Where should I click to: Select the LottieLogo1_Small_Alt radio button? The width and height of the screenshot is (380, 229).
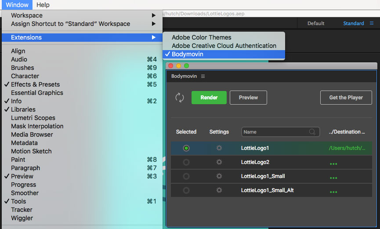(x=186, y=190)
